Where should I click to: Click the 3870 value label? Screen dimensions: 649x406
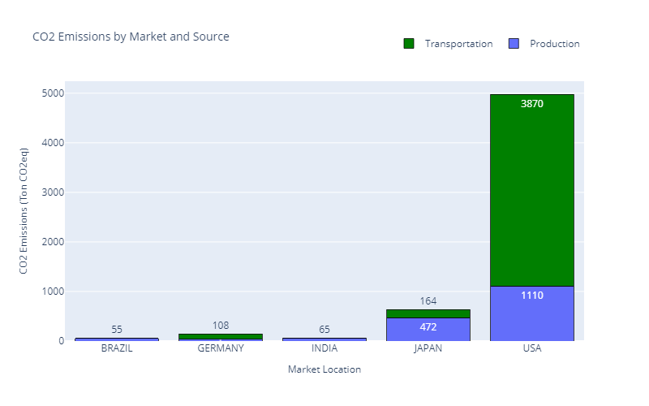532,104
